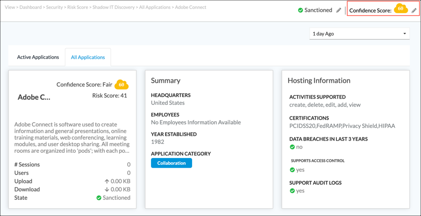
Task: Click the 'United States' headquarters value
Action: pos(168,103)
